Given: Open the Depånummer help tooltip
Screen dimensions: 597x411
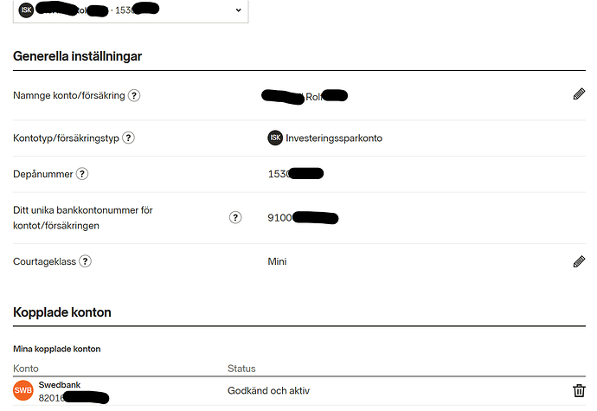Looking at the screenshot, I should [82, 174].
